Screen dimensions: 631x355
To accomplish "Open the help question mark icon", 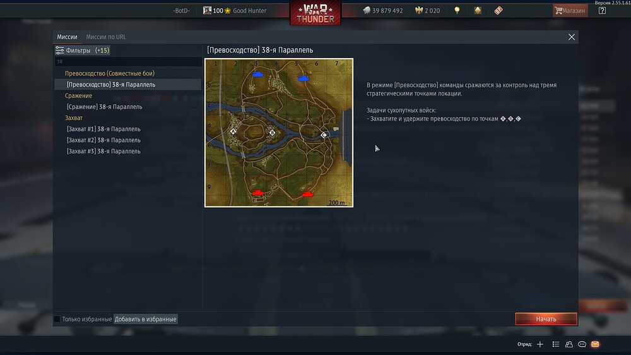I will point(602,11).
